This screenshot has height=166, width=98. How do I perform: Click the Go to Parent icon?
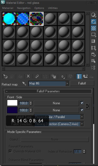85,76
